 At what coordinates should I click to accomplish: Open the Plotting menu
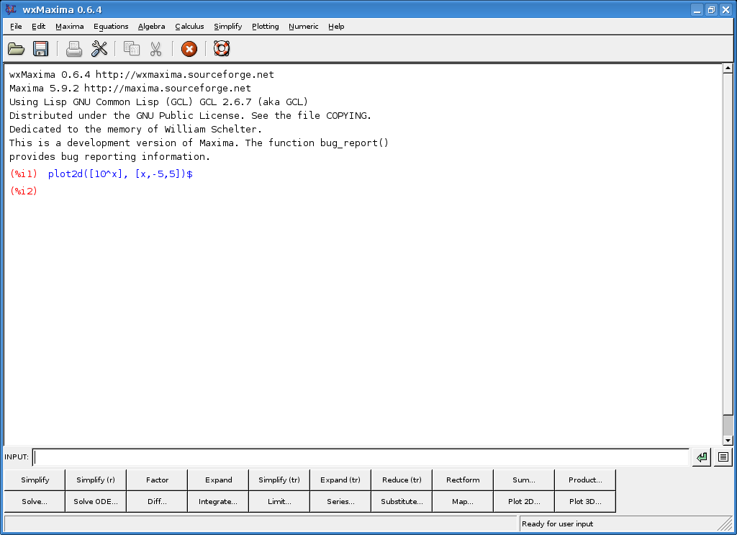265,27
